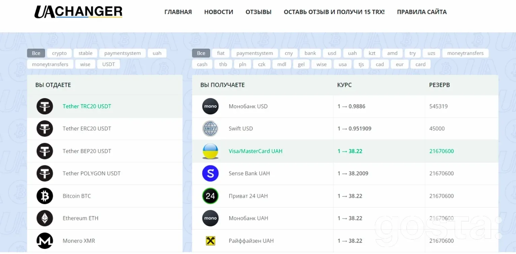Image resolution: width=516 pixels, height=254 pixels.
Task: Select the Все filter in the receive panel
Action: pos(201,53)
